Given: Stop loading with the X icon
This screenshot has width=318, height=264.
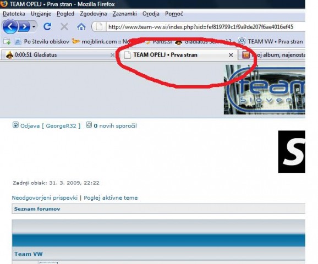Looking at the screenshot, I should [64, 26].
